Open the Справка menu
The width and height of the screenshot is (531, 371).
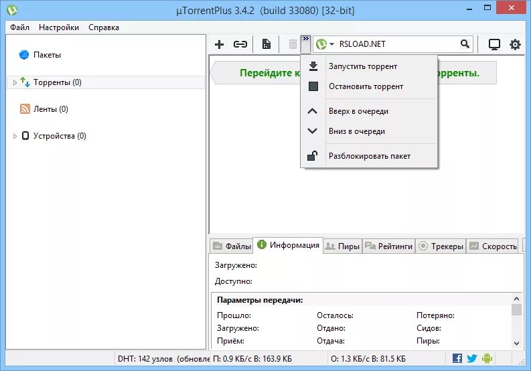click(x=104, y=27)
